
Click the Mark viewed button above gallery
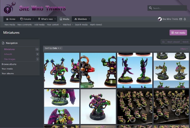tap(174, 42)
